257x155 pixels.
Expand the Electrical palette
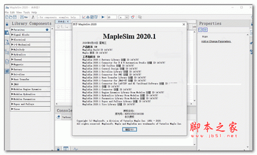(30, 40)
